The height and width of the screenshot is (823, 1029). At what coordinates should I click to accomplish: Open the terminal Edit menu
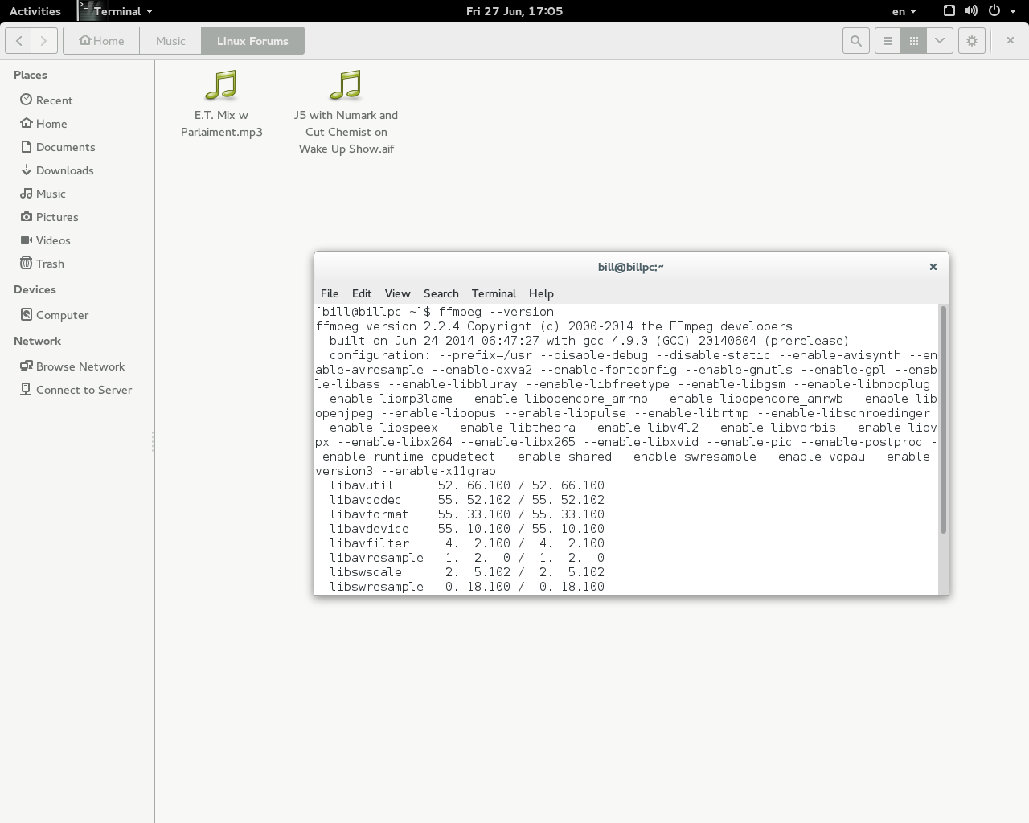point(362,293)
